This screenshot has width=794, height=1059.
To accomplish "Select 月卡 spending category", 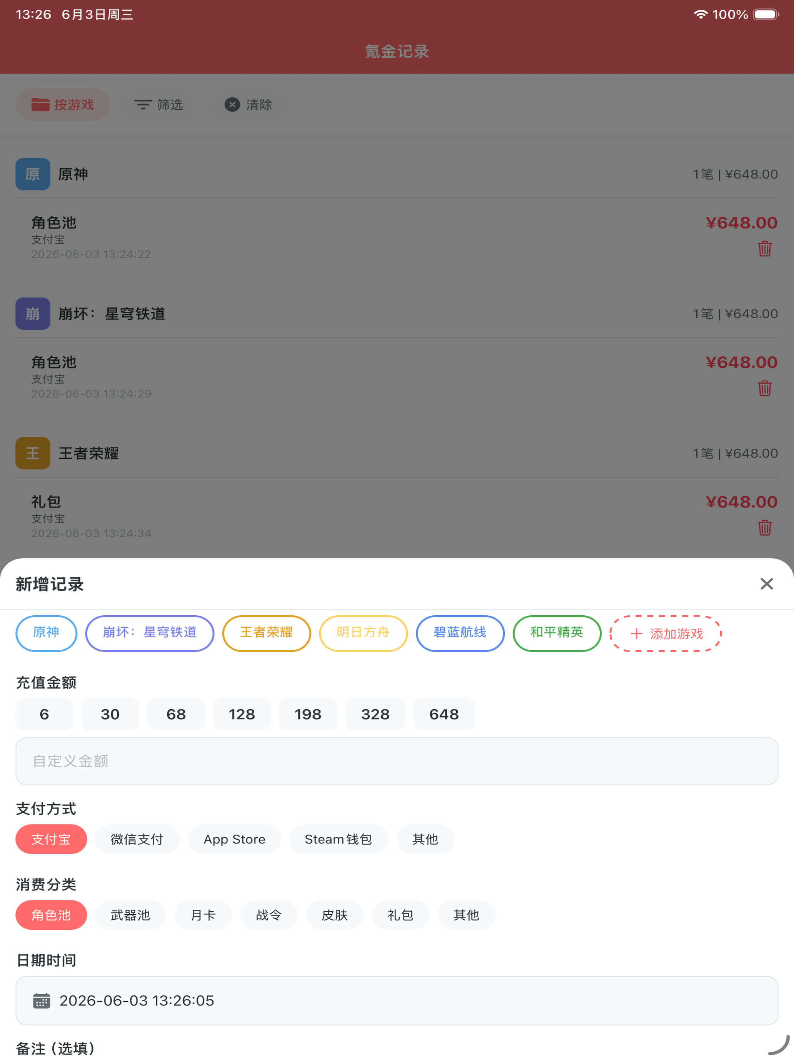I will pos(204,915).
